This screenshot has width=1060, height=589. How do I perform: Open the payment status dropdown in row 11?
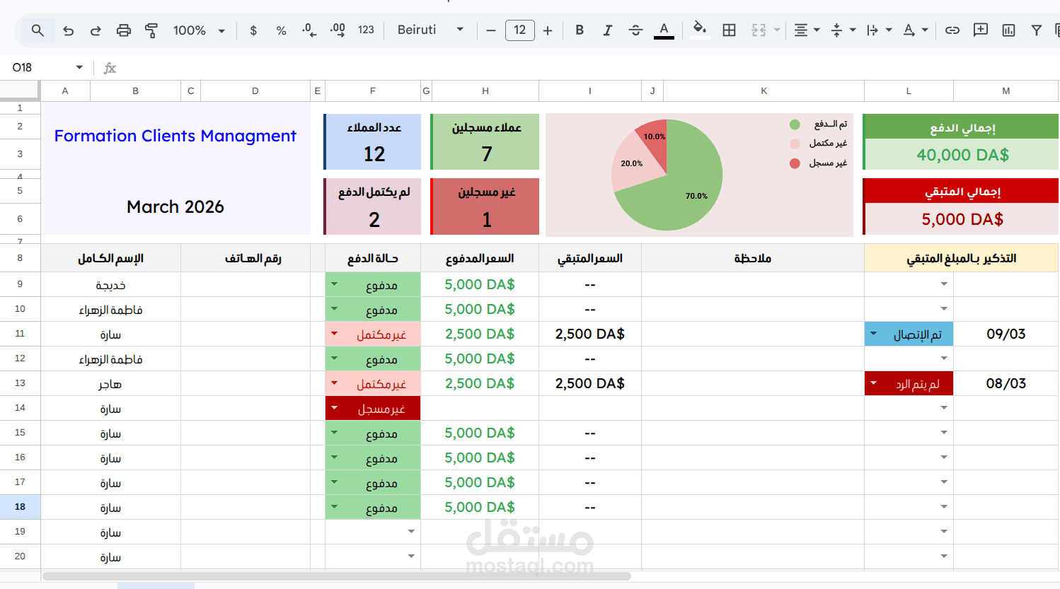point(335,333)
